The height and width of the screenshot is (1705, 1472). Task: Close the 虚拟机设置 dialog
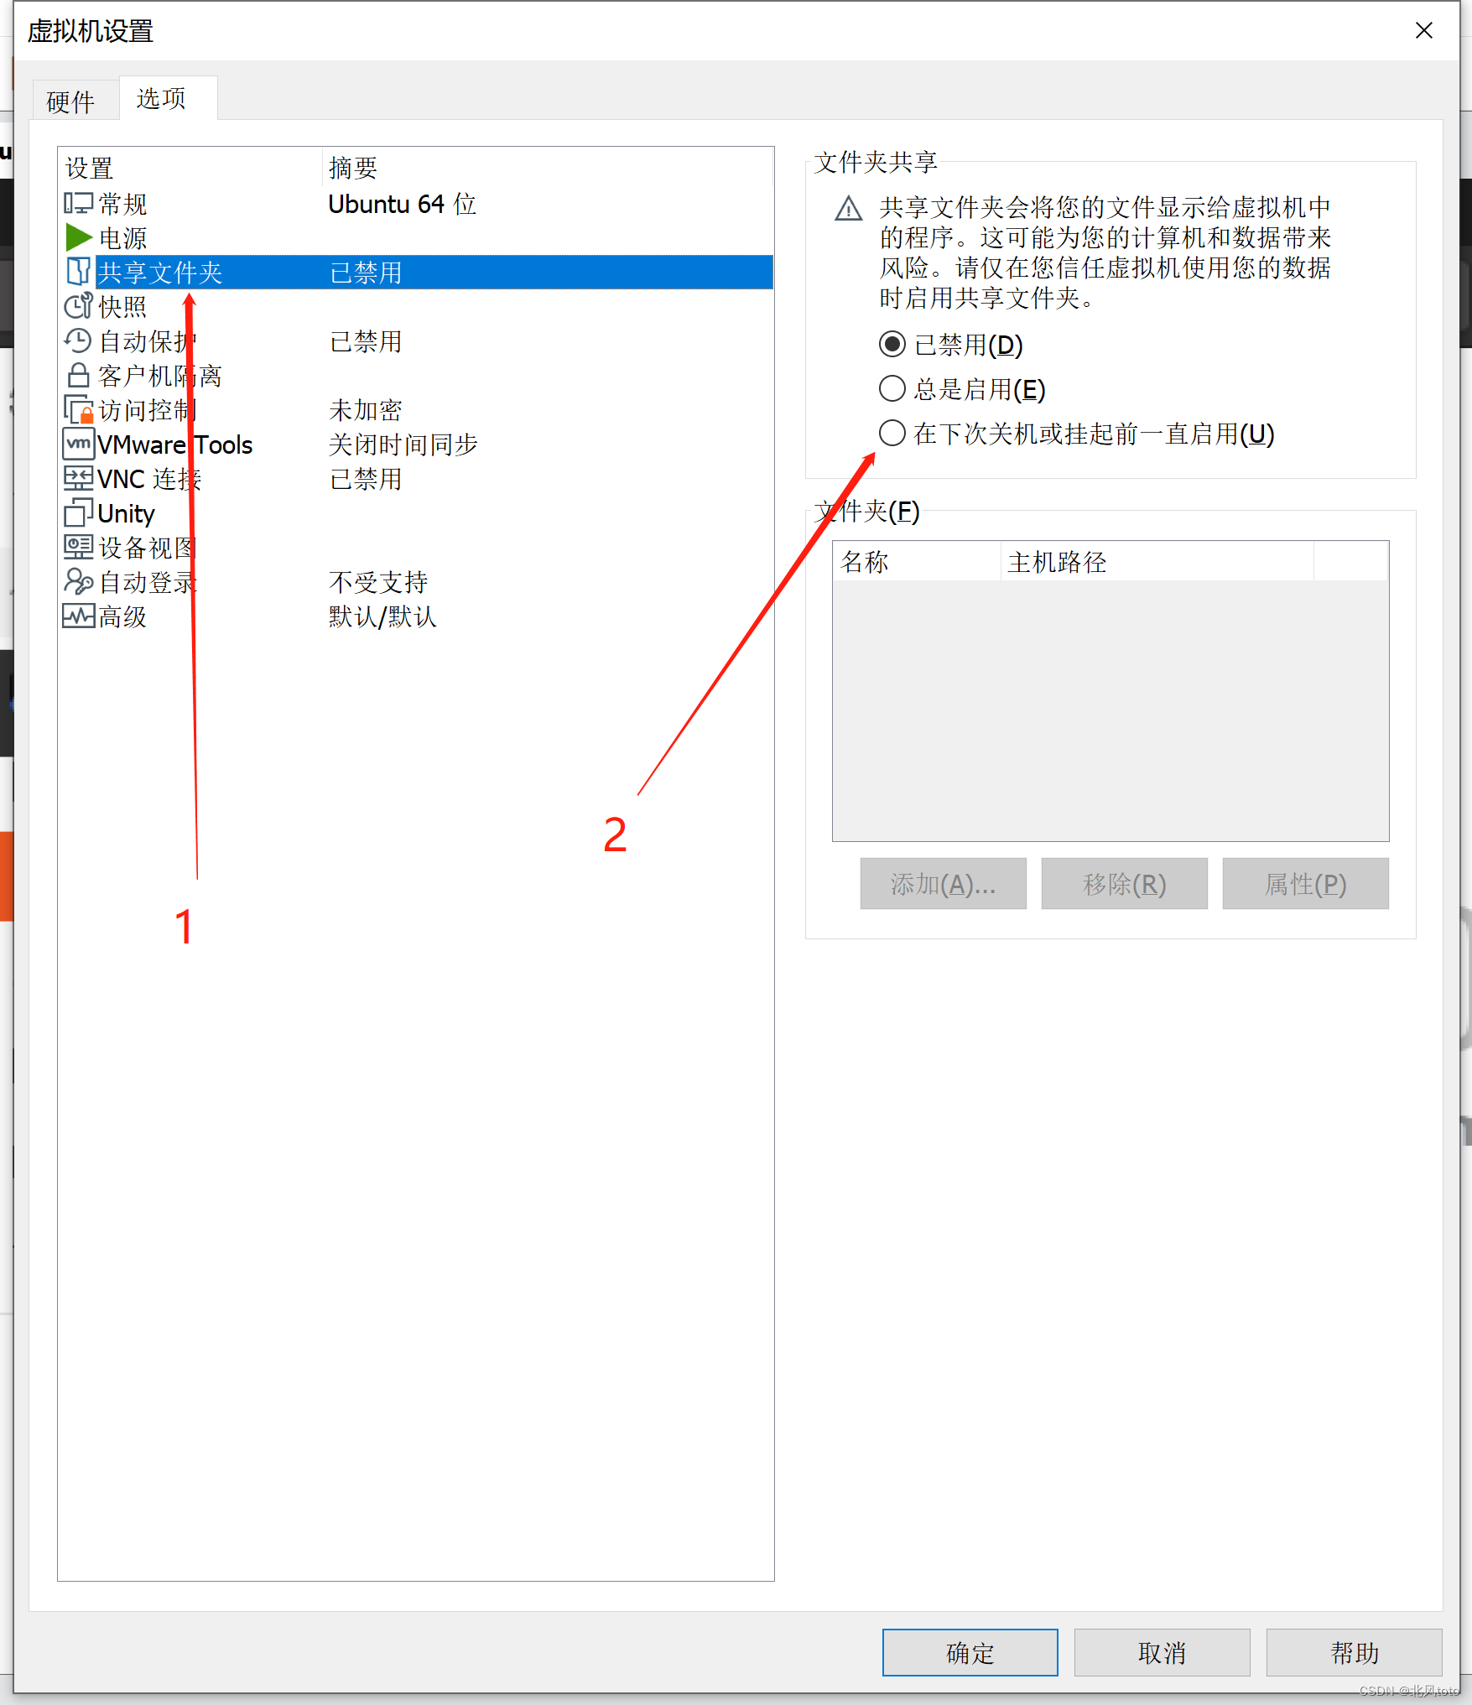pyautogui.click(x=1423, y=31)
